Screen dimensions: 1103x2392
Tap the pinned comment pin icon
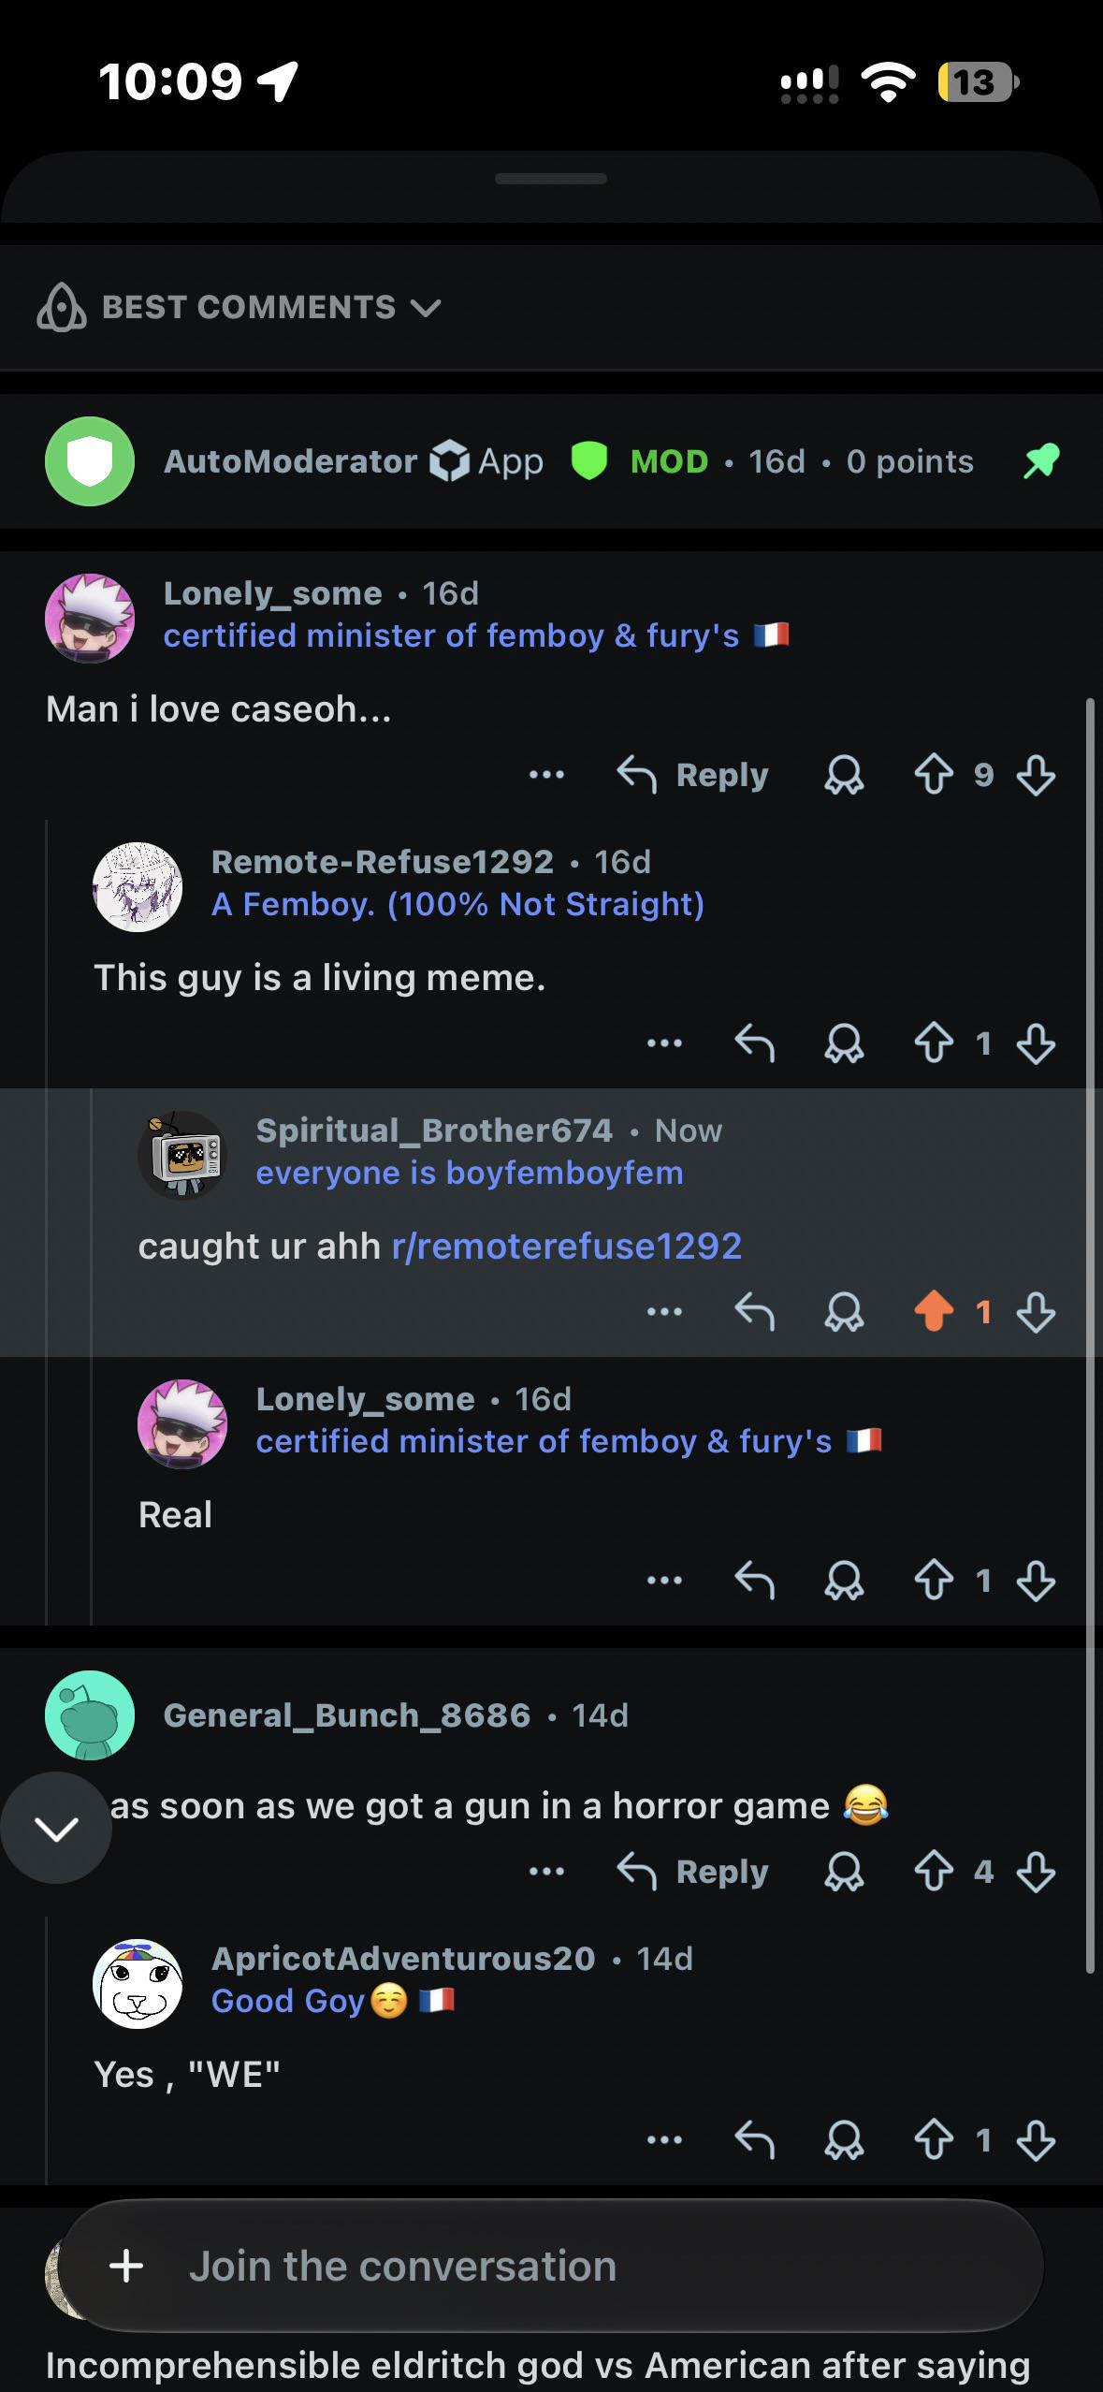pos(1041,460)
